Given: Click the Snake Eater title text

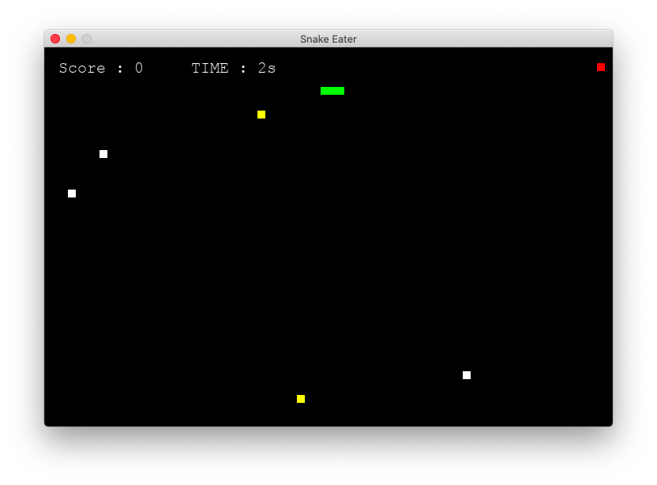Looking at the screenshot, I should [328, 39].
